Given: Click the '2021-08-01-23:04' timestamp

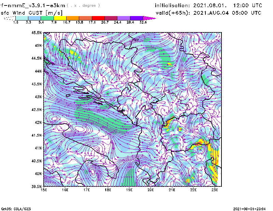Looking at the screenshot, I should (249, 209).
